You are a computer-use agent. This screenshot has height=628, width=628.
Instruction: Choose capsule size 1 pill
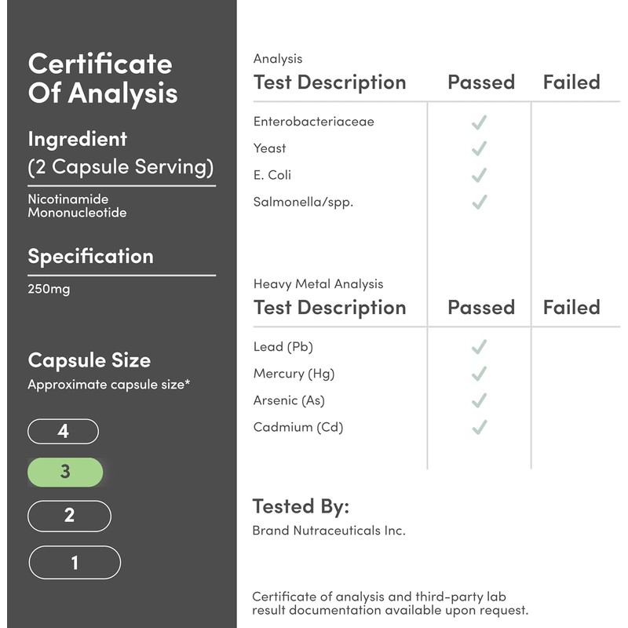point(75,562)
